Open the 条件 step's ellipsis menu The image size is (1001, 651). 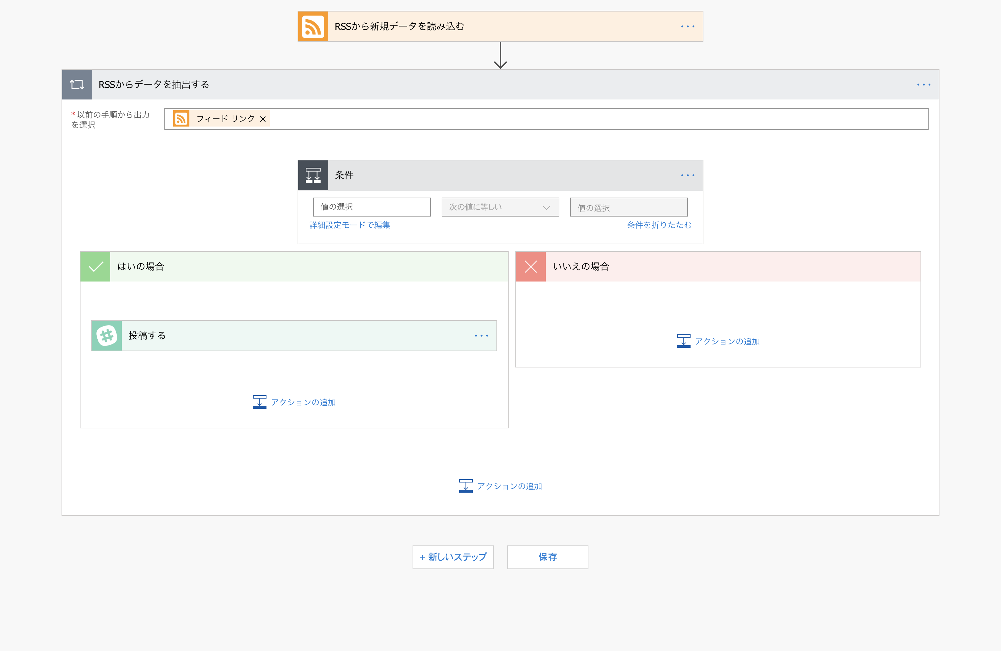point(688,175)
